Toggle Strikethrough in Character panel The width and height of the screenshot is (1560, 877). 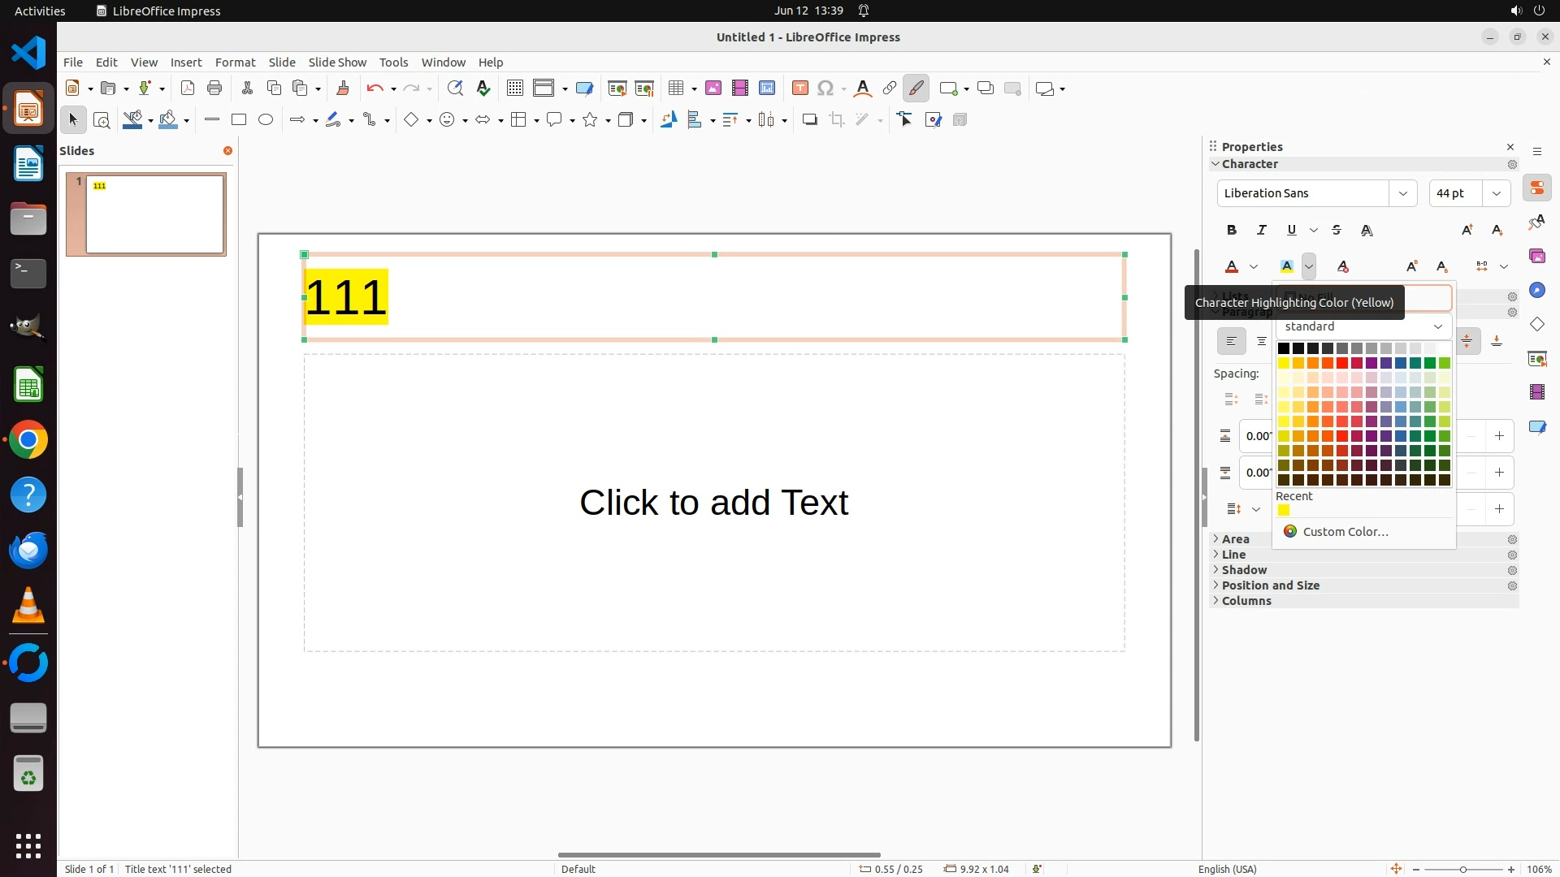point(1337,231)
